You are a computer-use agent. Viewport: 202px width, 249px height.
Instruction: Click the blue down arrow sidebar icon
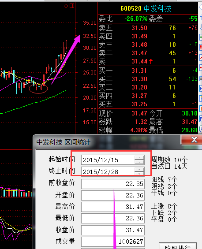coord(201,27)
